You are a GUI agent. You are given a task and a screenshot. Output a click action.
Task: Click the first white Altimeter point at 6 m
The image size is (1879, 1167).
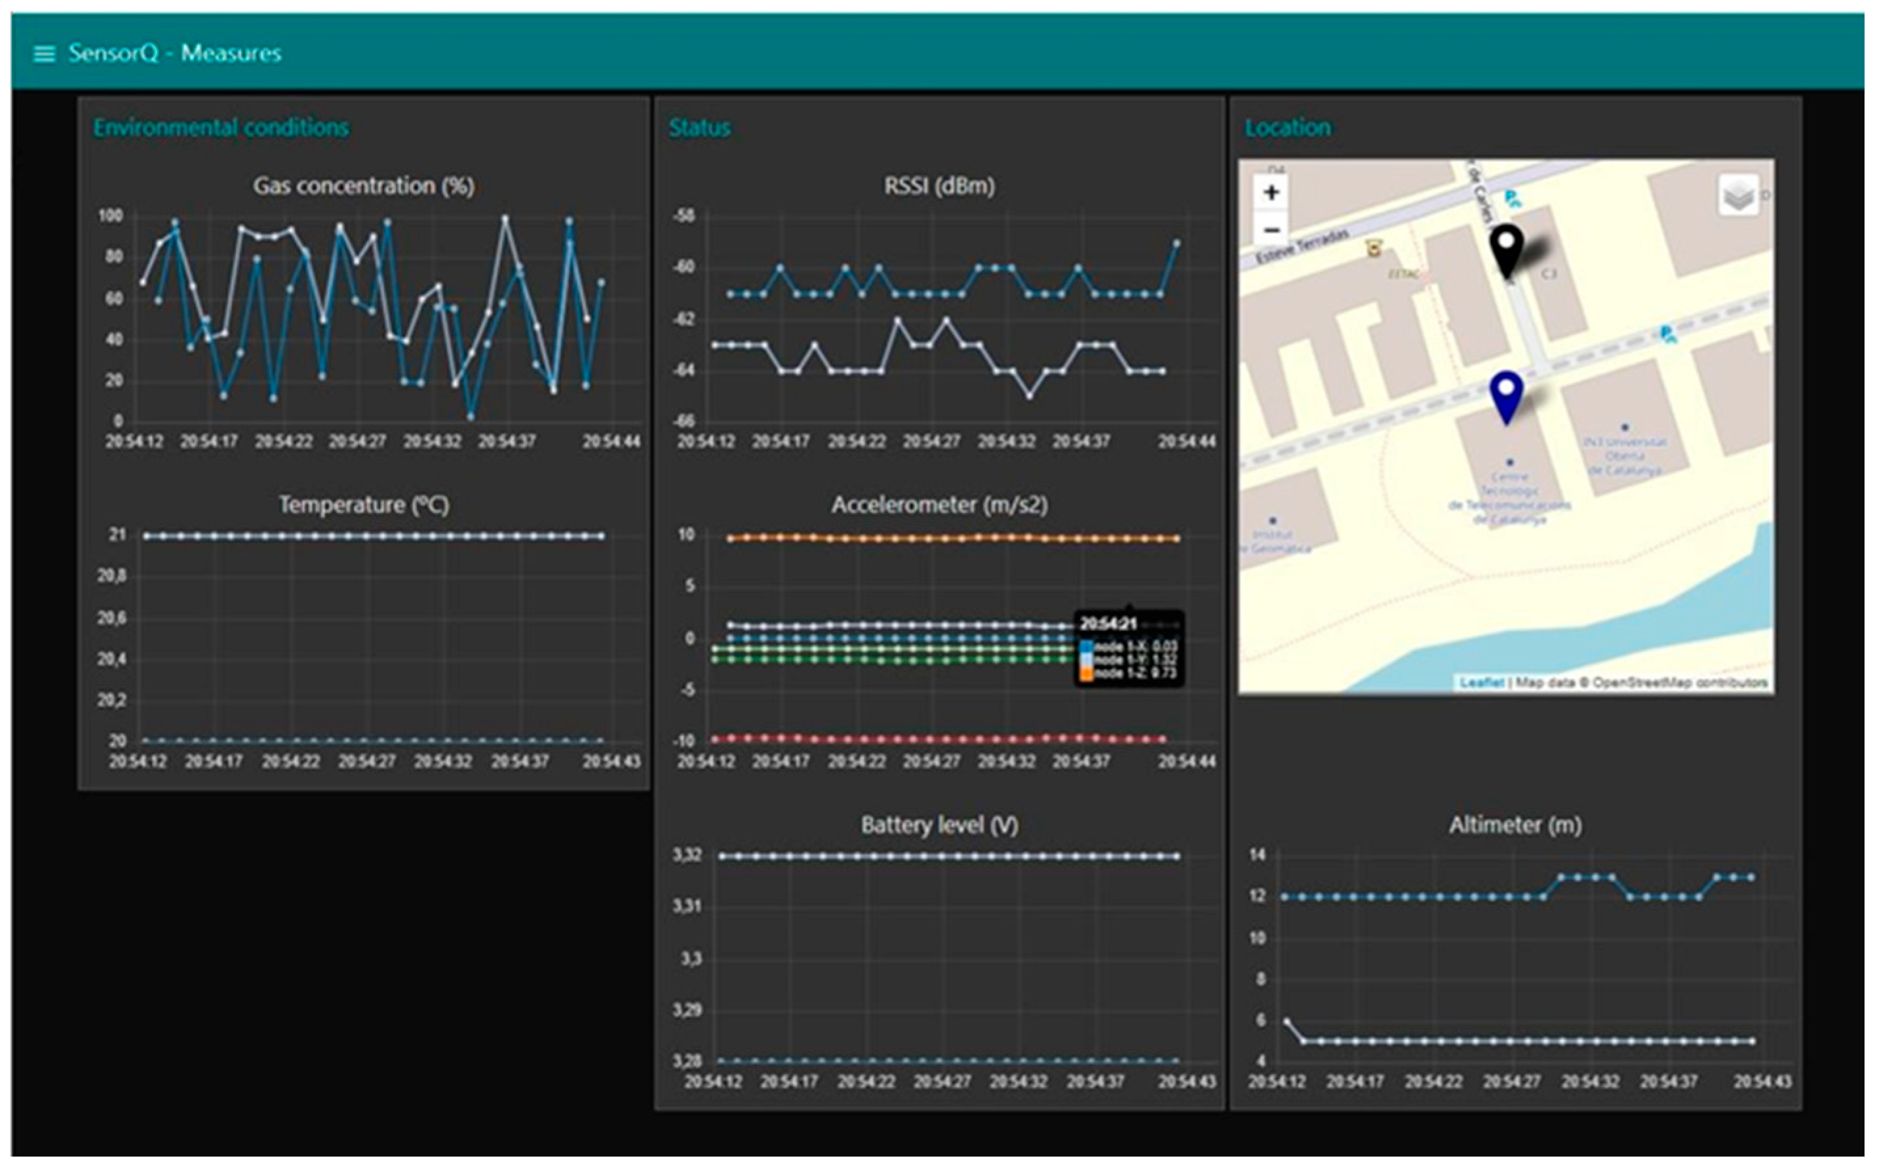coord(1287,1021)
